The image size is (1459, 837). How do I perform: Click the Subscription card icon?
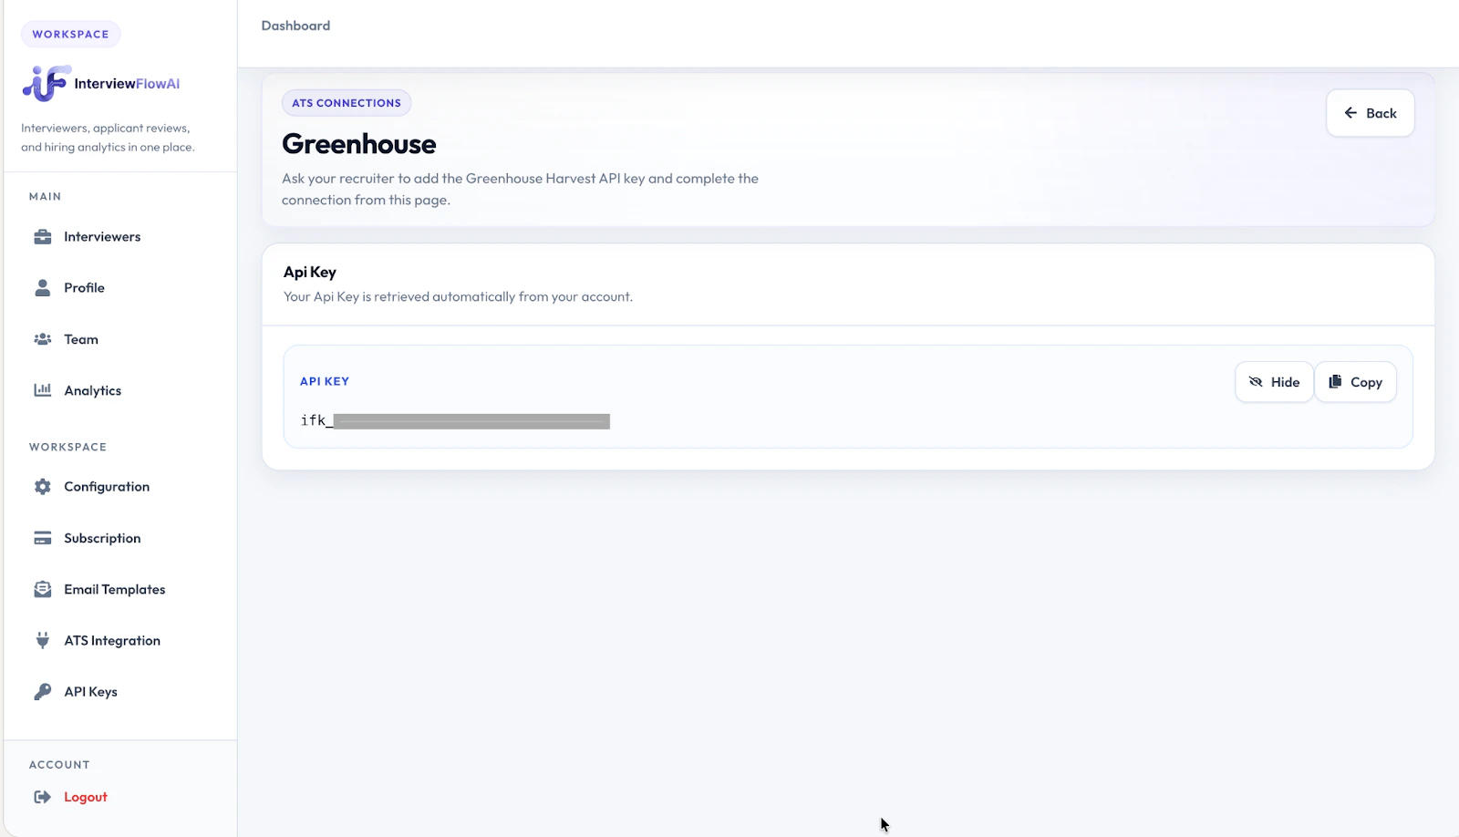pyautogui.click(x=43, y=538)
